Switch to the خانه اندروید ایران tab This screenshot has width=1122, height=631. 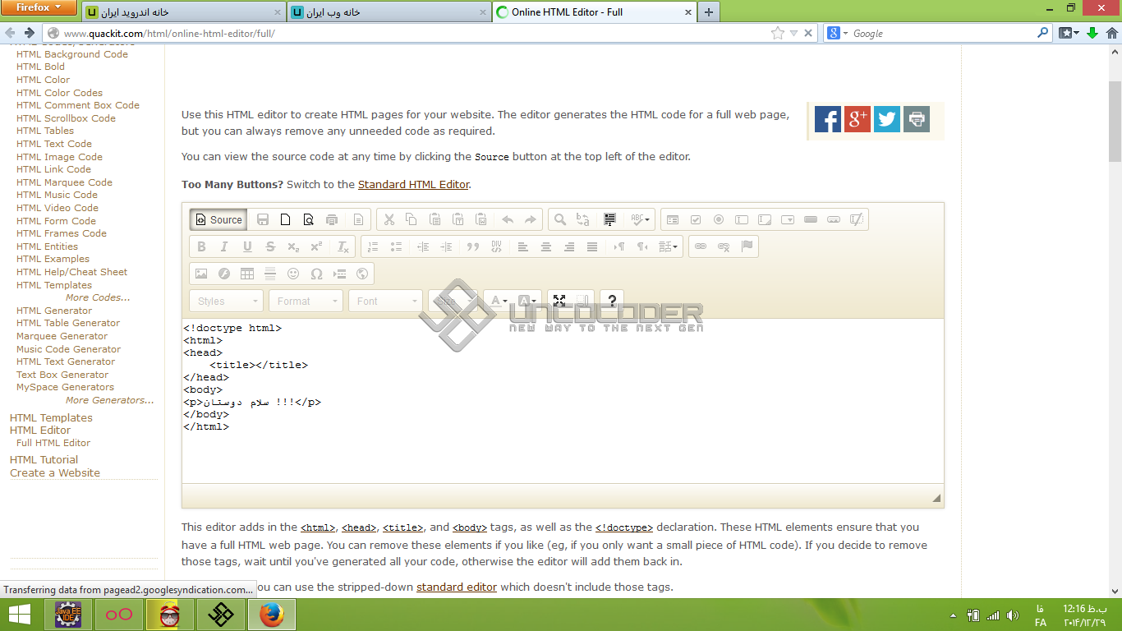pos(185,12)
